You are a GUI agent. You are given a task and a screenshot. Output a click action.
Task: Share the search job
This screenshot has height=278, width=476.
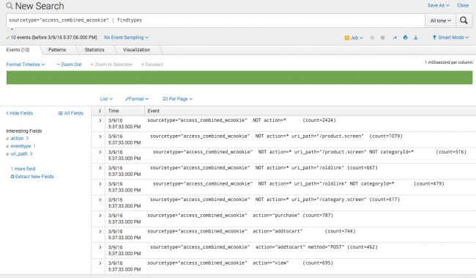point(395,37)
